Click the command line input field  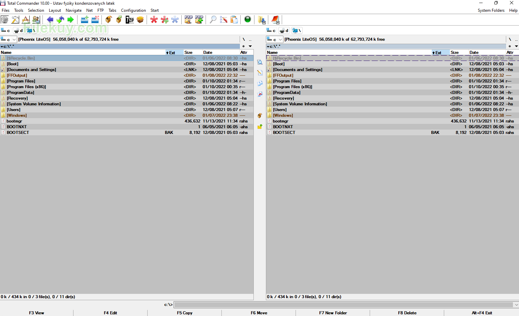pos(343,305)
